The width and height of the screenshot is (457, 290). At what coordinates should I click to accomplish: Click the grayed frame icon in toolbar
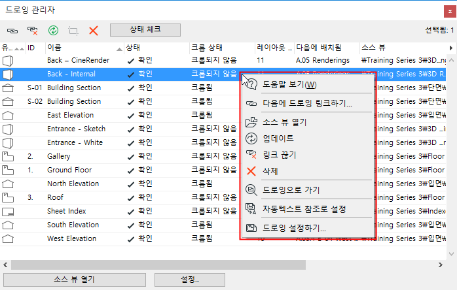(x=73, y=31)
